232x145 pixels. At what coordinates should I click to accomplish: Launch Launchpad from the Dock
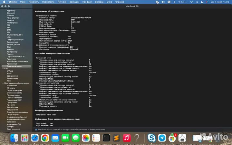[x=24, y=138]
